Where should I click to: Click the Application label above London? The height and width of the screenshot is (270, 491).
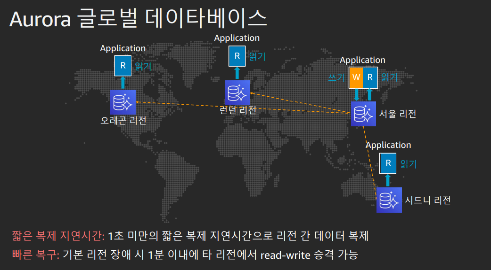(237, 38)
